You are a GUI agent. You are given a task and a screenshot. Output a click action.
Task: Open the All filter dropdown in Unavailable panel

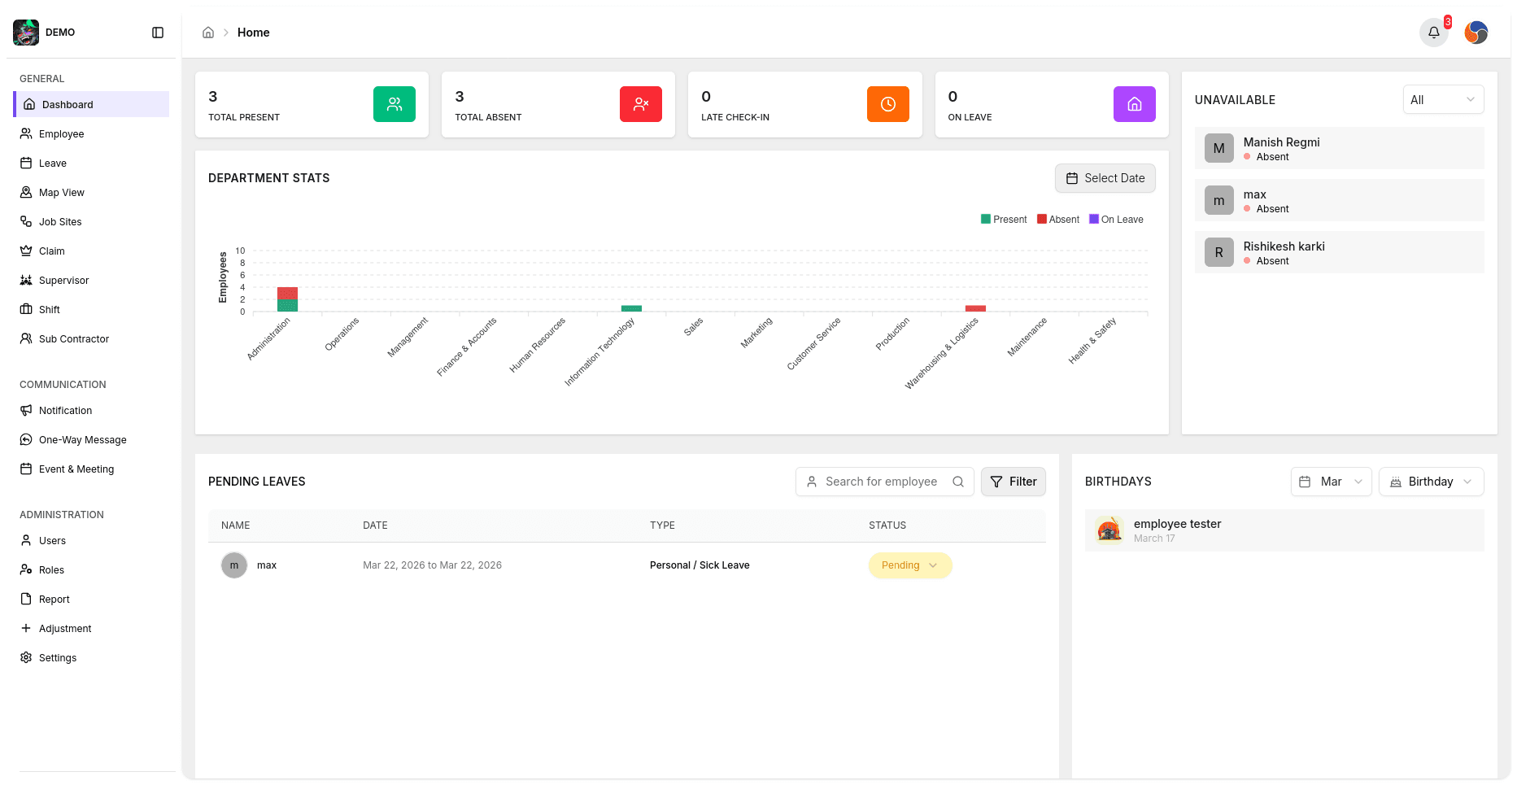[x=1443, y=99]
